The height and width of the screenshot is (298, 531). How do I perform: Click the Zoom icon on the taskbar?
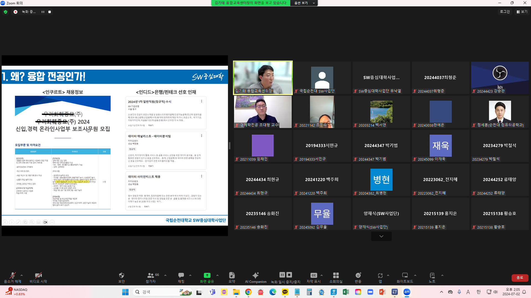coord(407,292)
